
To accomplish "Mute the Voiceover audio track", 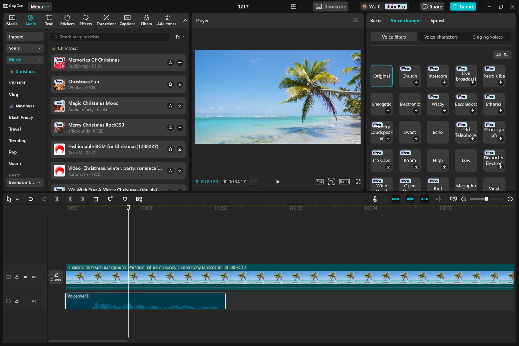I will [34, 301].
